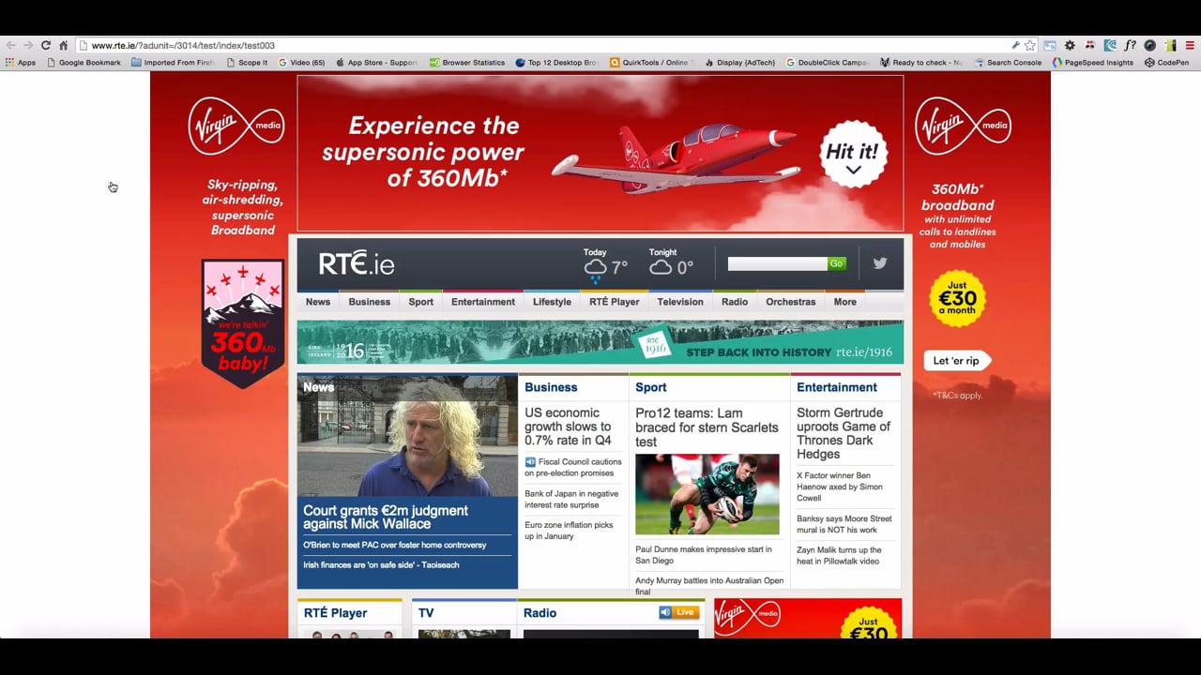Go to the browser home page icon
1201x675 pixels.
click(63, 45)
